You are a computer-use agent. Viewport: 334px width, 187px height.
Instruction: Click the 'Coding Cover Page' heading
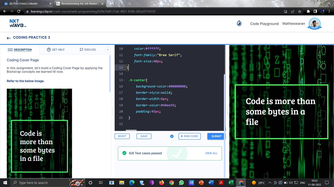[x=23, y=60]
